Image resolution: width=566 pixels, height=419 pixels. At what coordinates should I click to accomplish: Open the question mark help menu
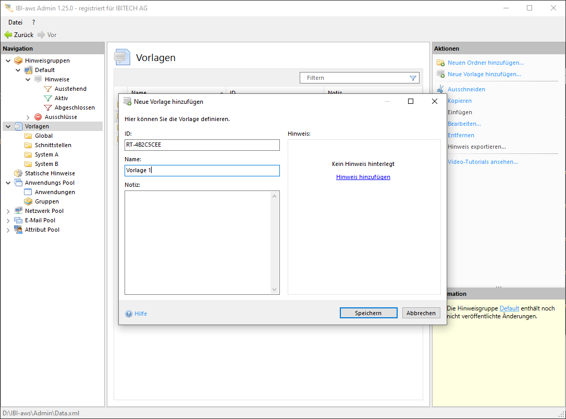pyautogui.click(x=34, y=22)
